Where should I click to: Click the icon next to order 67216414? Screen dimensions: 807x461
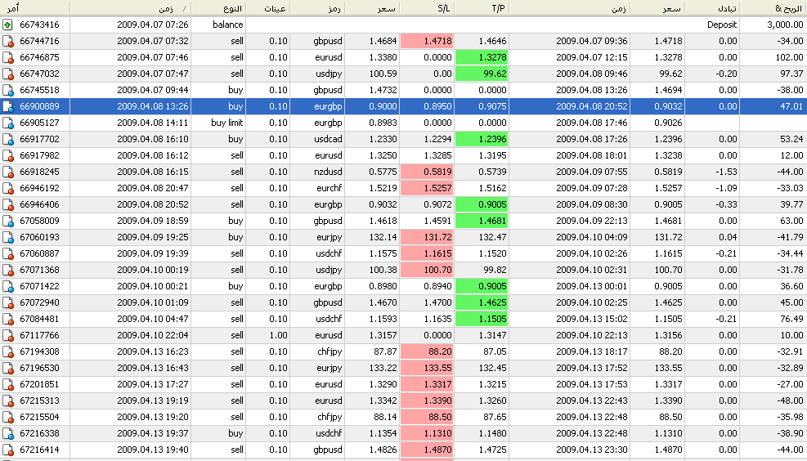tap(8, 450)
